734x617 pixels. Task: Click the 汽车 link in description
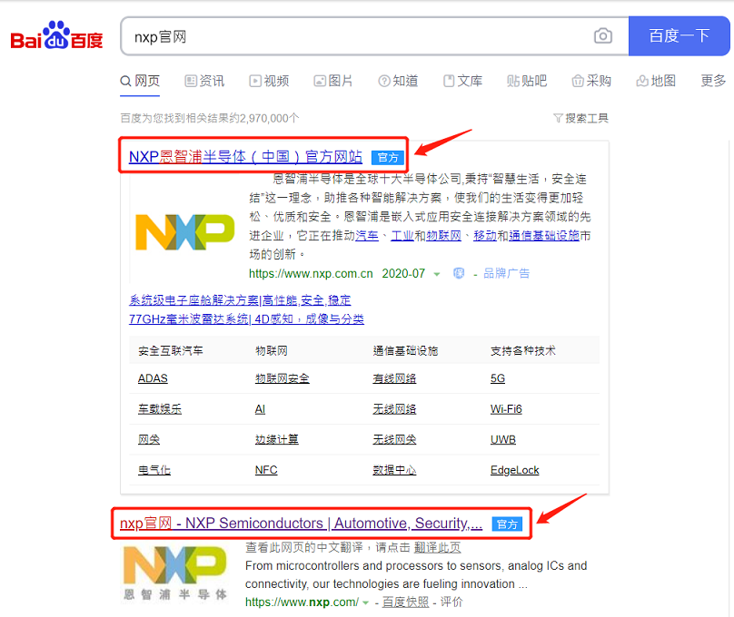click(x=367, y=236)
